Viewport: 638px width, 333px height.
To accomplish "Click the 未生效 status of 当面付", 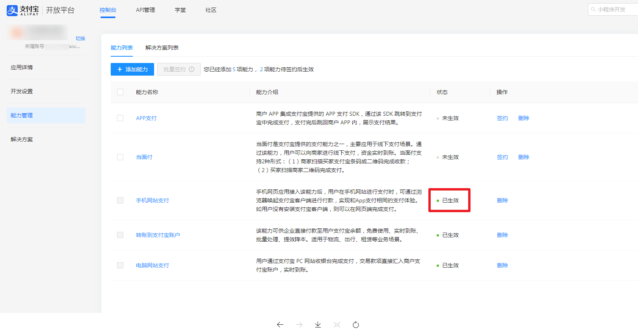I will [x=448, y=157].
